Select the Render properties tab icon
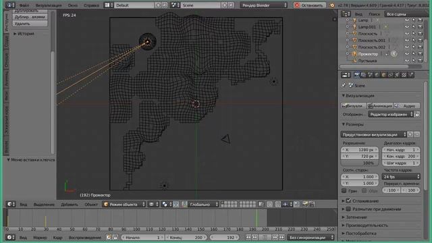Screen dimensions: 432x243 click(x=357, y=75)
